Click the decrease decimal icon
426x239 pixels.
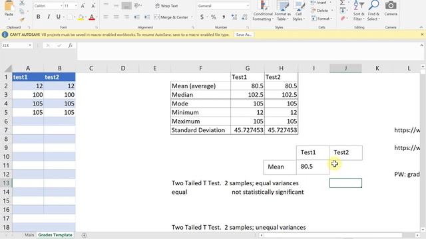(x=244, y=17)
